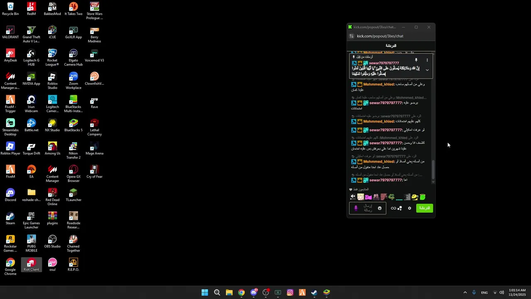Screen dimensions: 531x299
Task: Select the TLauncher desktop icon
Action: pyautogui.click(x=73, y=195)
